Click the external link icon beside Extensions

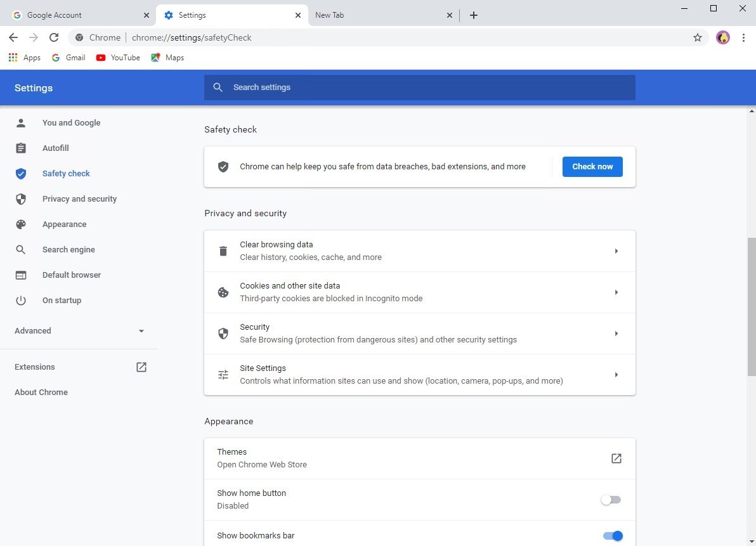click(x=141, y=367)
